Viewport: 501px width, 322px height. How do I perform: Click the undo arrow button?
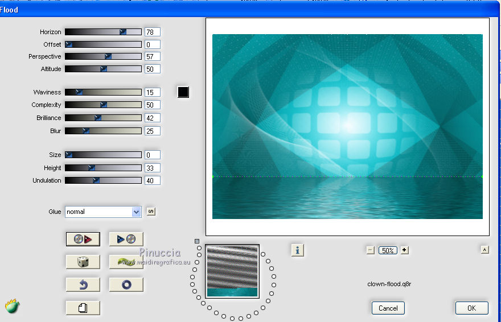click(83, 284)
